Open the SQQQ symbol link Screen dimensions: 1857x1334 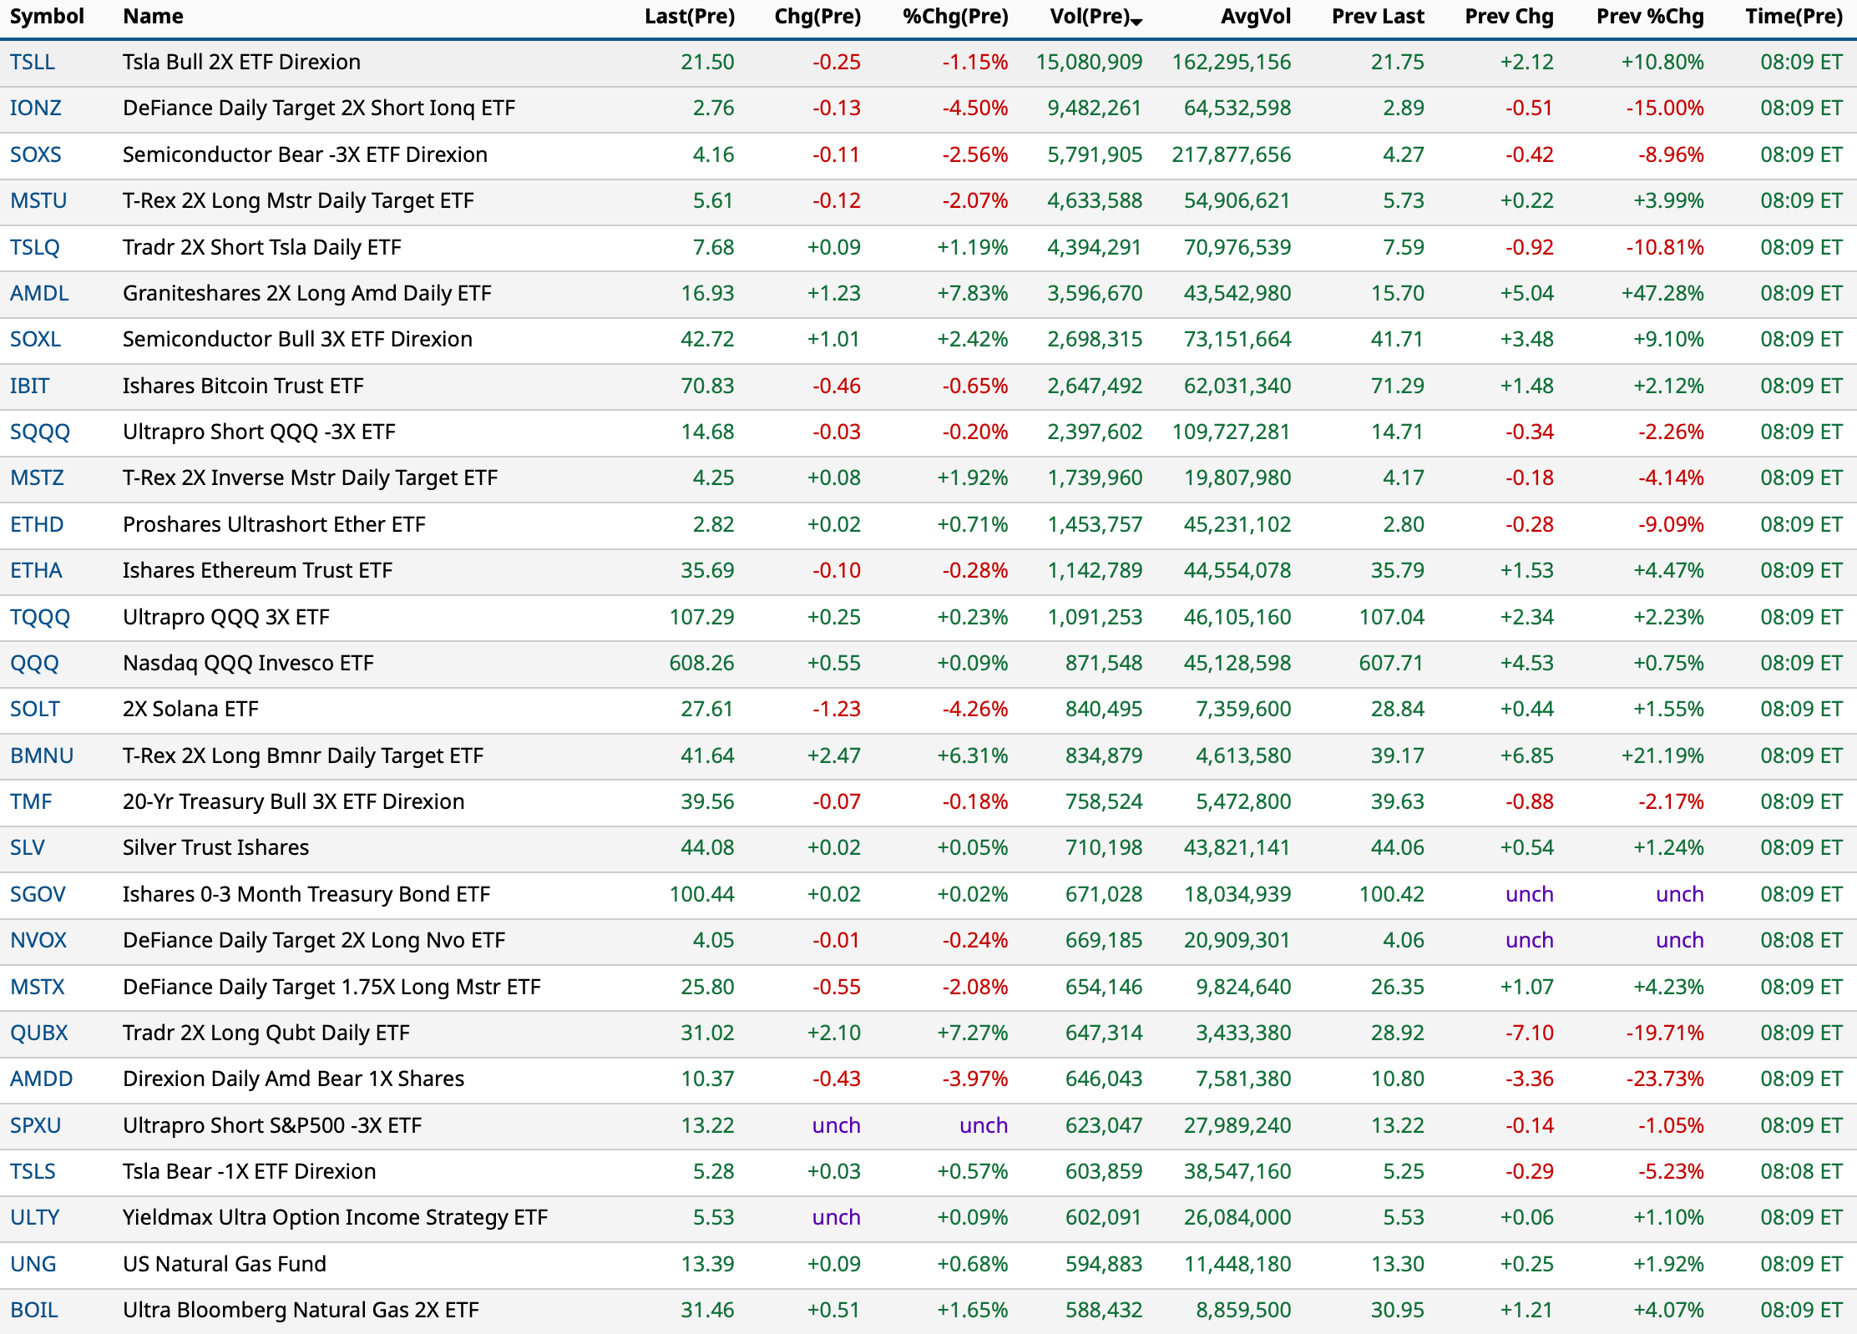40,432
